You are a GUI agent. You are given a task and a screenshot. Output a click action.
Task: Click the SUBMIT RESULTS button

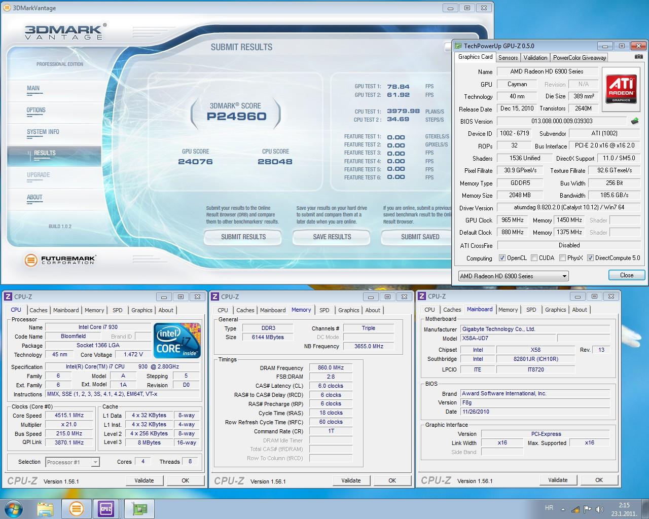[243, 237]
